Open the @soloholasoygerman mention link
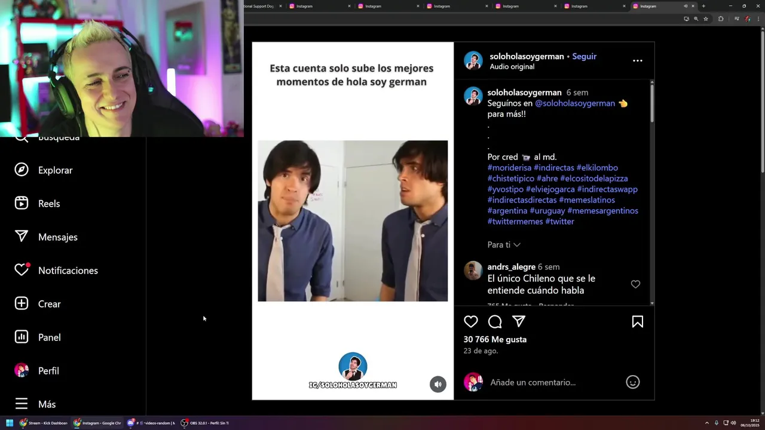This screenshot has width=765, height=430. click(575, 103)
